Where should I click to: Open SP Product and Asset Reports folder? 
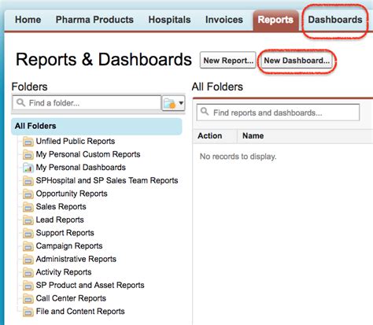(x=90, y=285)
